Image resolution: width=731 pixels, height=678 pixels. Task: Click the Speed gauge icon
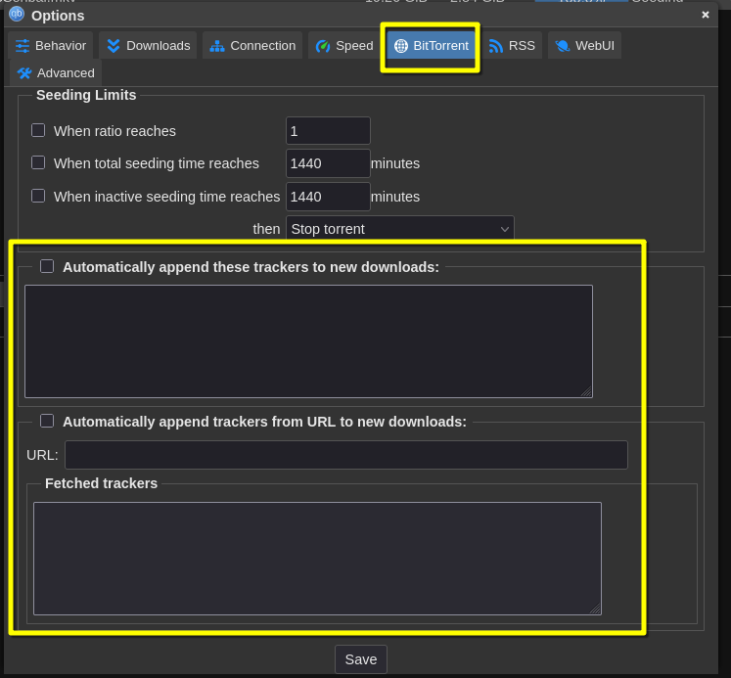(323, 46)
